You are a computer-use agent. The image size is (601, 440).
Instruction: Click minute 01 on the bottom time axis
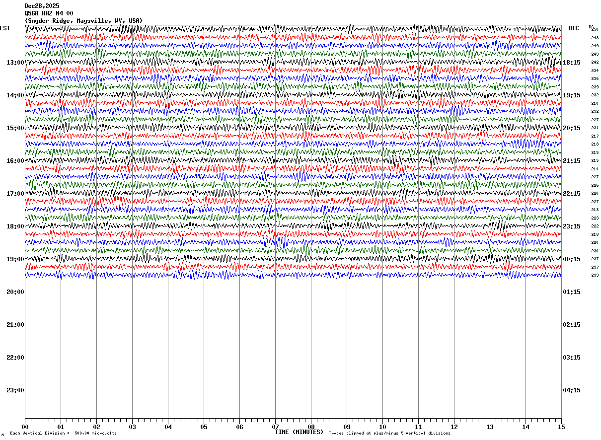click(61, 427)
